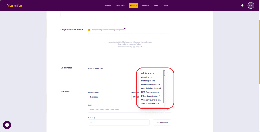The image size is (260, 132).
Task: Open the chat support bubble
Action: (7, 125)
